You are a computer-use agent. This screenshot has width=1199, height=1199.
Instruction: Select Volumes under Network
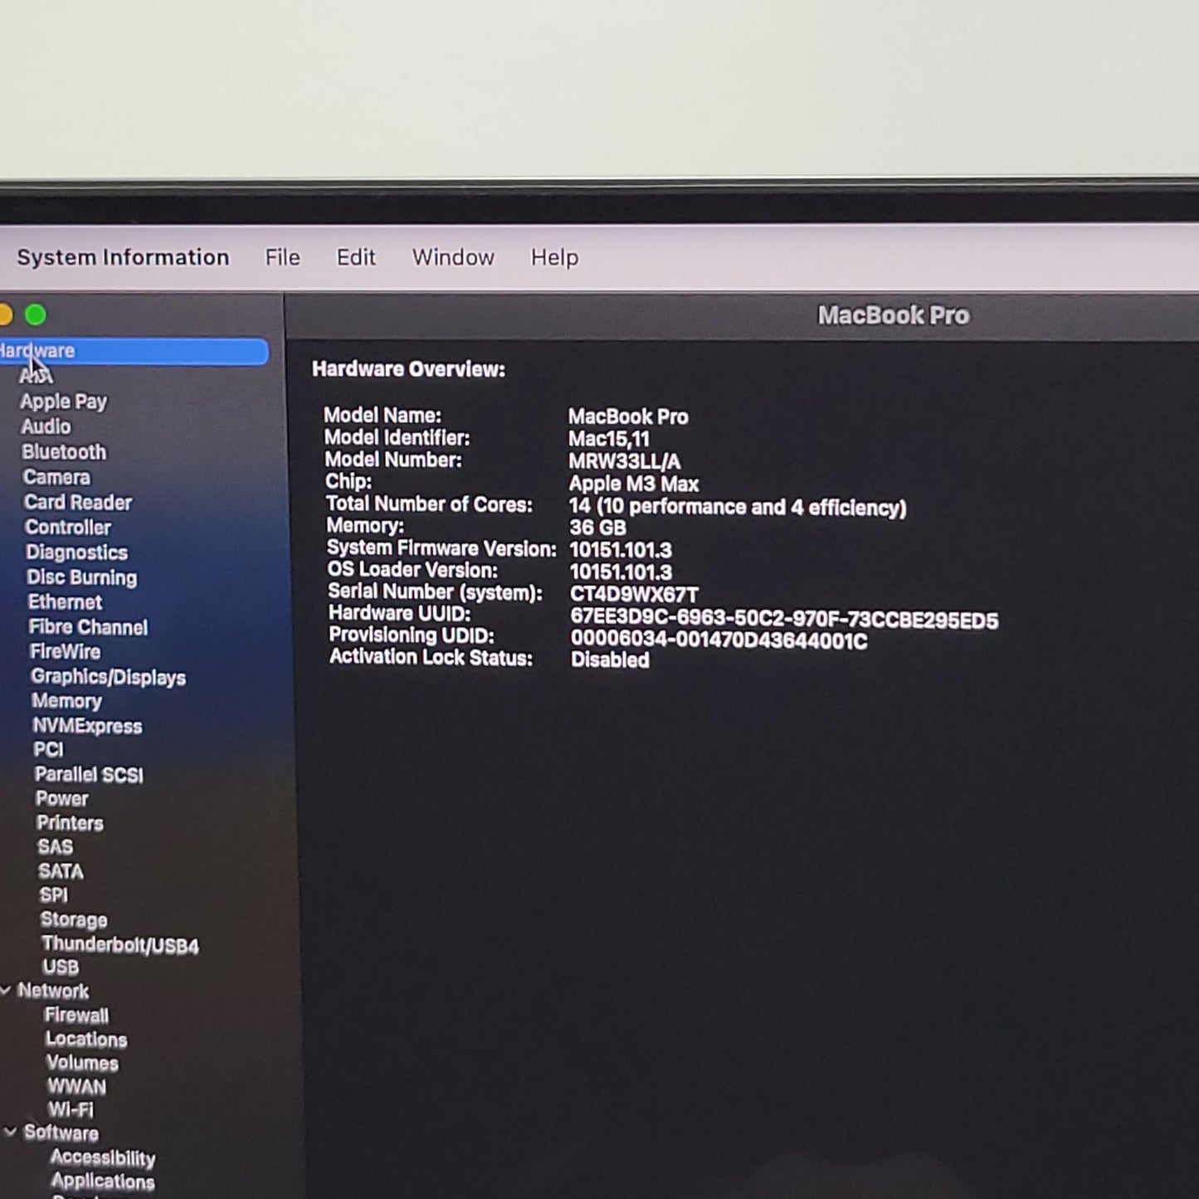click(x=82, y=1063)
